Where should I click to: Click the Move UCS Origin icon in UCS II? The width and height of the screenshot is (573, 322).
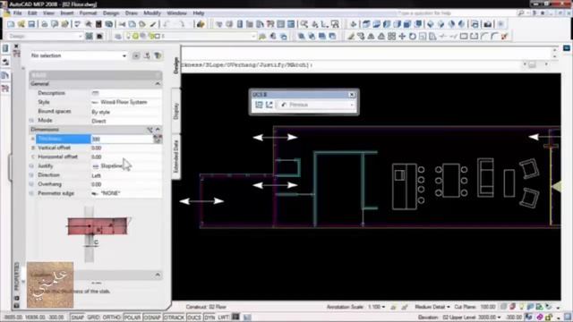tap(269, 105)
